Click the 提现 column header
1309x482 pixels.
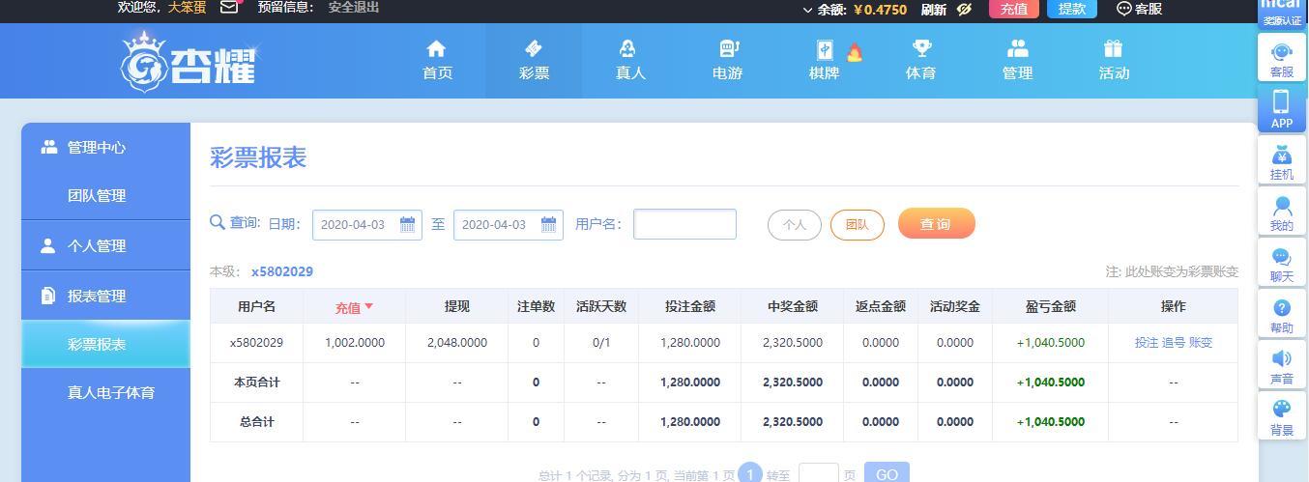click(x=457, y=306)
